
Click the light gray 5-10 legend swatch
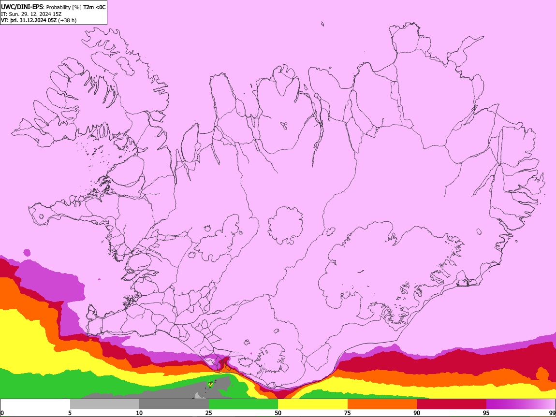[x=104, y=404]
